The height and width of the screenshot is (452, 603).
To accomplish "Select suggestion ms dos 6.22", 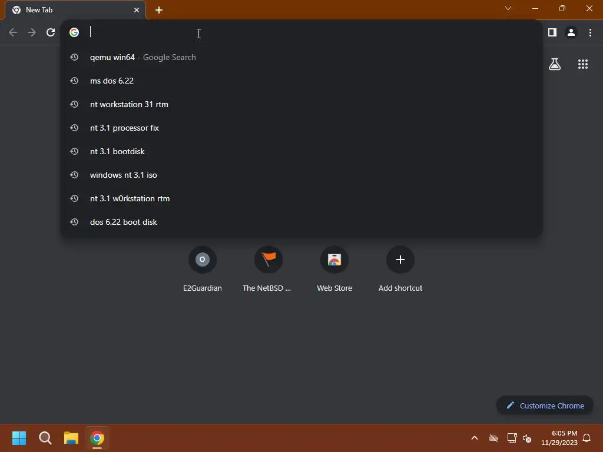I will pyautogui.click(x=302, y=81).
